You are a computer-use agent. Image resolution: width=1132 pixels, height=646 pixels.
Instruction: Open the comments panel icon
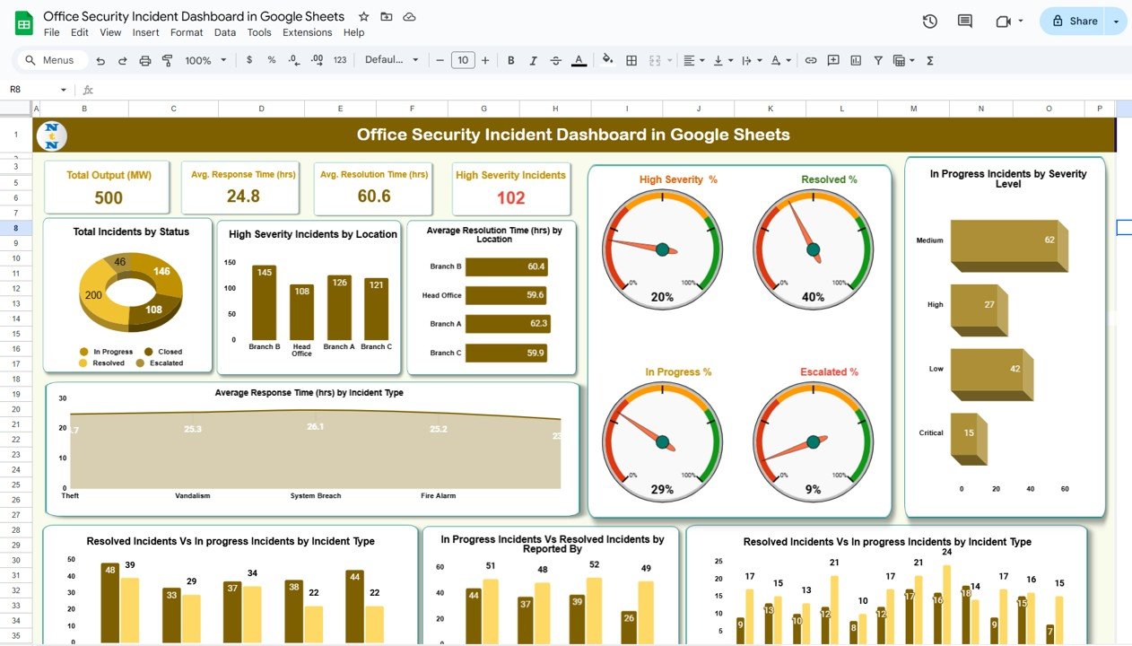965,22
